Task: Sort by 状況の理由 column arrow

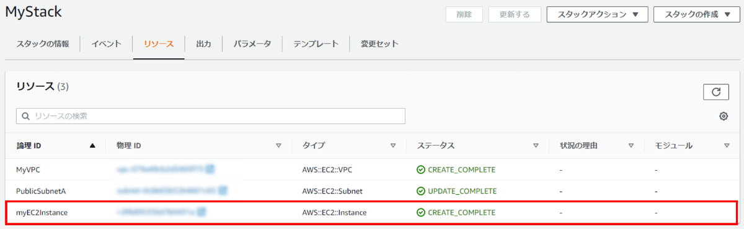Action: 631,146
